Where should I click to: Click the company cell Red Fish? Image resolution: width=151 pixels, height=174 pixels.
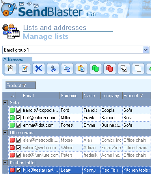coord(111,170)
